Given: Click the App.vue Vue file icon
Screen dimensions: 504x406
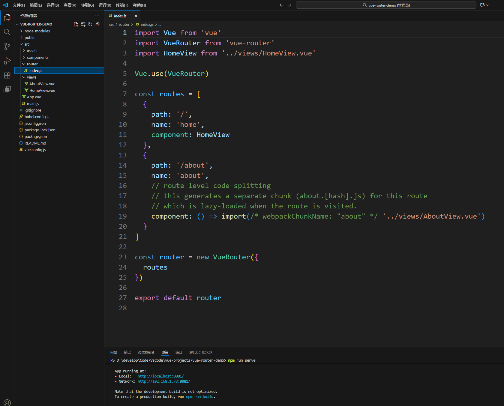Looking at the screenshot, I should [24, 97].
